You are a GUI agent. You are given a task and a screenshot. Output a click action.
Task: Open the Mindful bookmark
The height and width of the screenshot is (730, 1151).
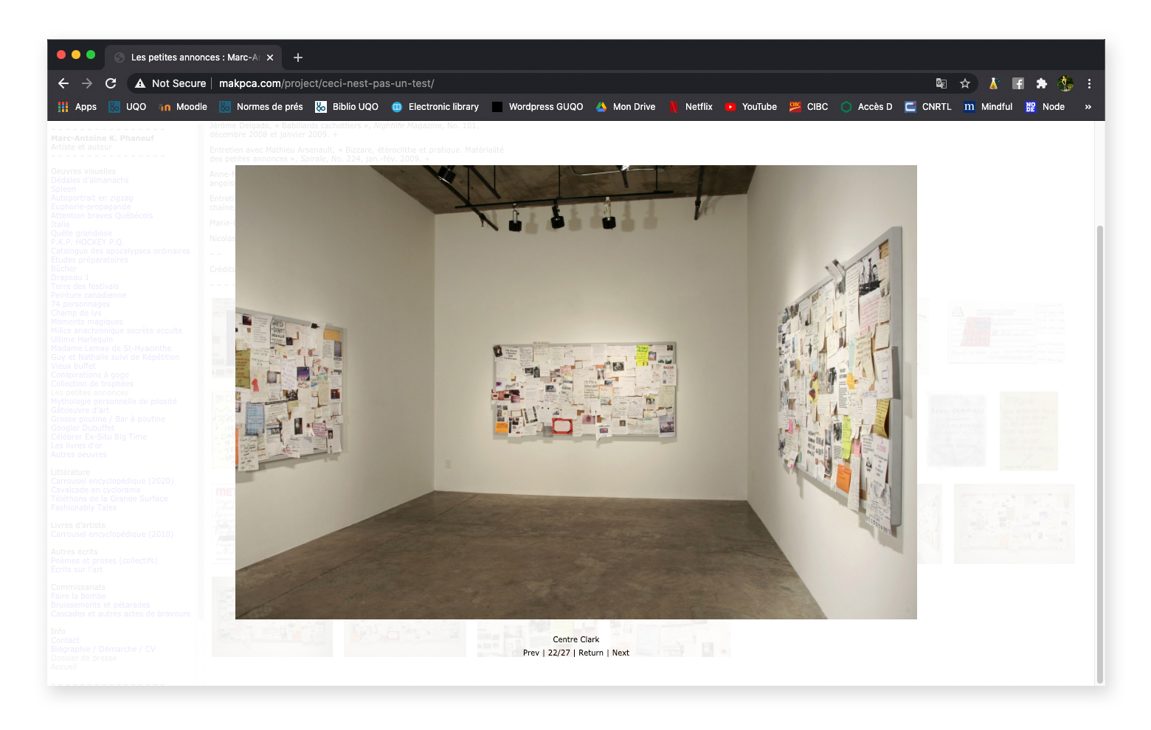pos(989,107)
